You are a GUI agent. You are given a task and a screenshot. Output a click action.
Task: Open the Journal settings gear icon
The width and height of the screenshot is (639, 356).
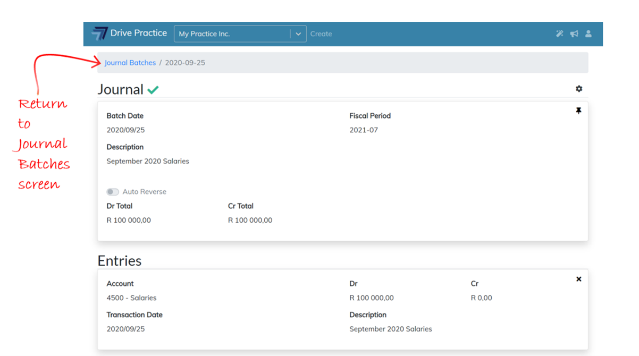click(x=579, y=89)
